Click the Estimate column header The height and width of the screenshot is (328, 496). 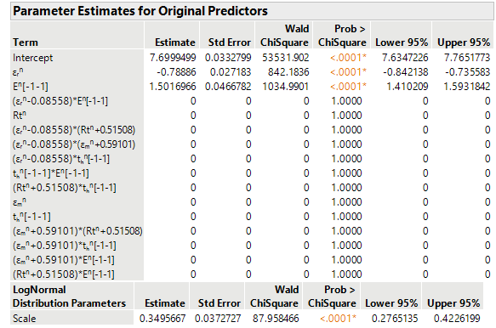pos(175,42)
